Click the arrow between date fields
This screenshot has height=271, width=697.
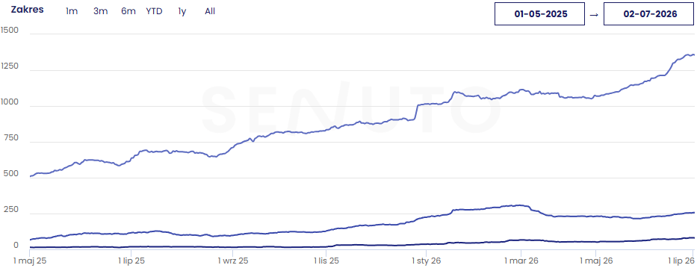(594, 14)
